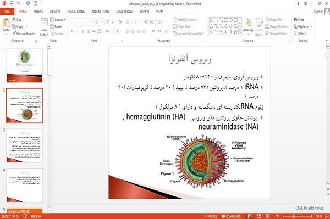Click Sign in link
This screenshot has width=330, height=219.
318,12
